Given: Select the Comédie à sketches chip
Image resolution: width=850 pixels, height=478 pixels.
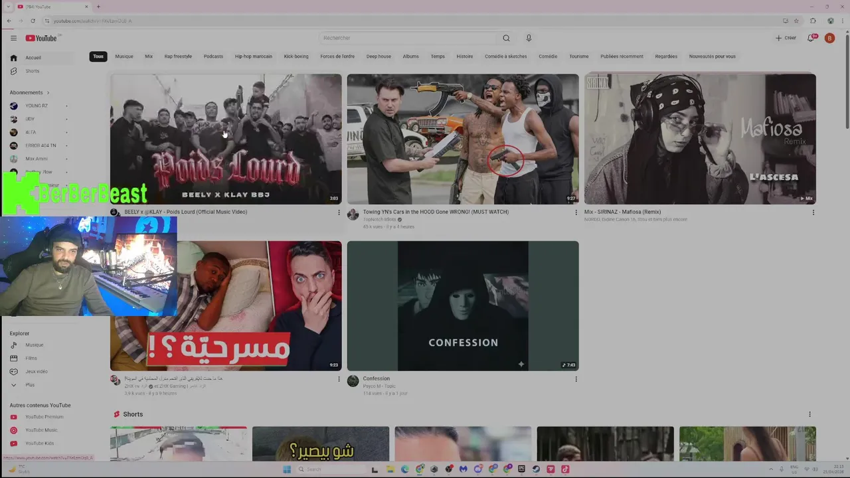Looking at the screenshot, I should pyautogui.click(x=506, y=56).
